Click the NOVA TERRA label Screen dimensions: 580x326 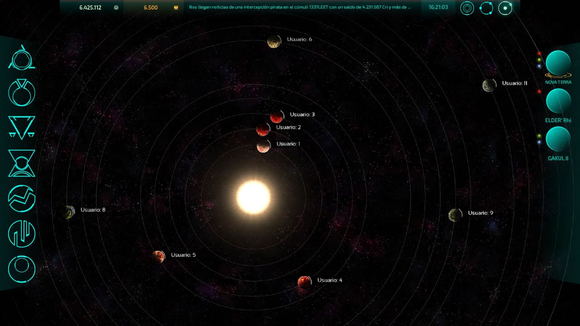point(558,82)
